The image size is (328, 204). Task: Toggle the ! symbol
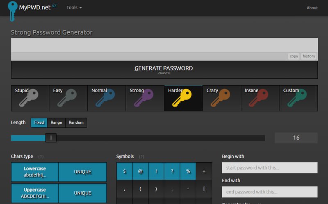pyautogui.click(x=156, y=171)
